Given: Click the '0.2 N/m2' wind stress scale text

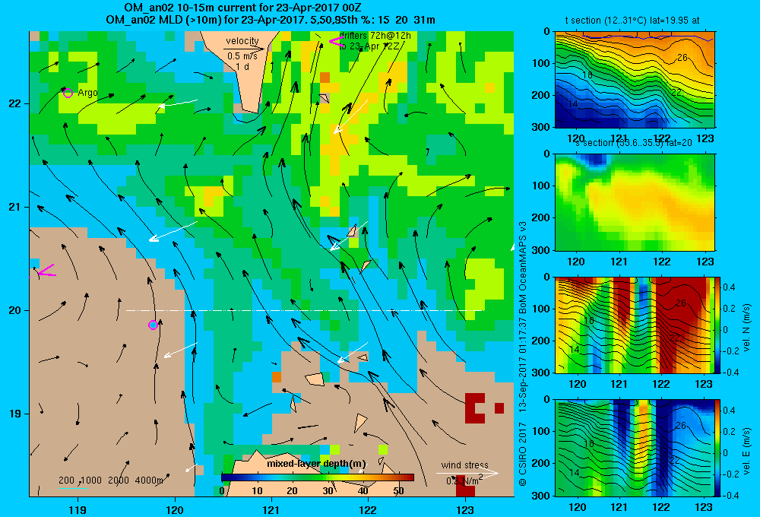Looking at the screenshot, I should 464,481.
